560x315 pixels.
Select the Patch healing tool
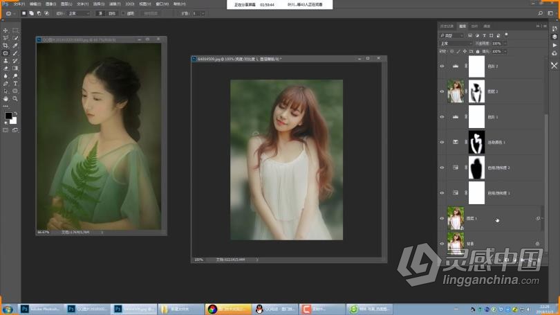6,53
